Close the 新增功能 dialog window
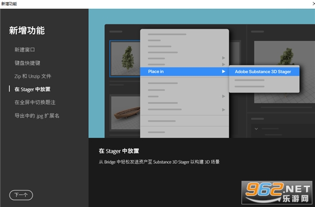Image resolution: width=315 pixels, height=207 pixels. pyautogui.click(x=313, y=4)
